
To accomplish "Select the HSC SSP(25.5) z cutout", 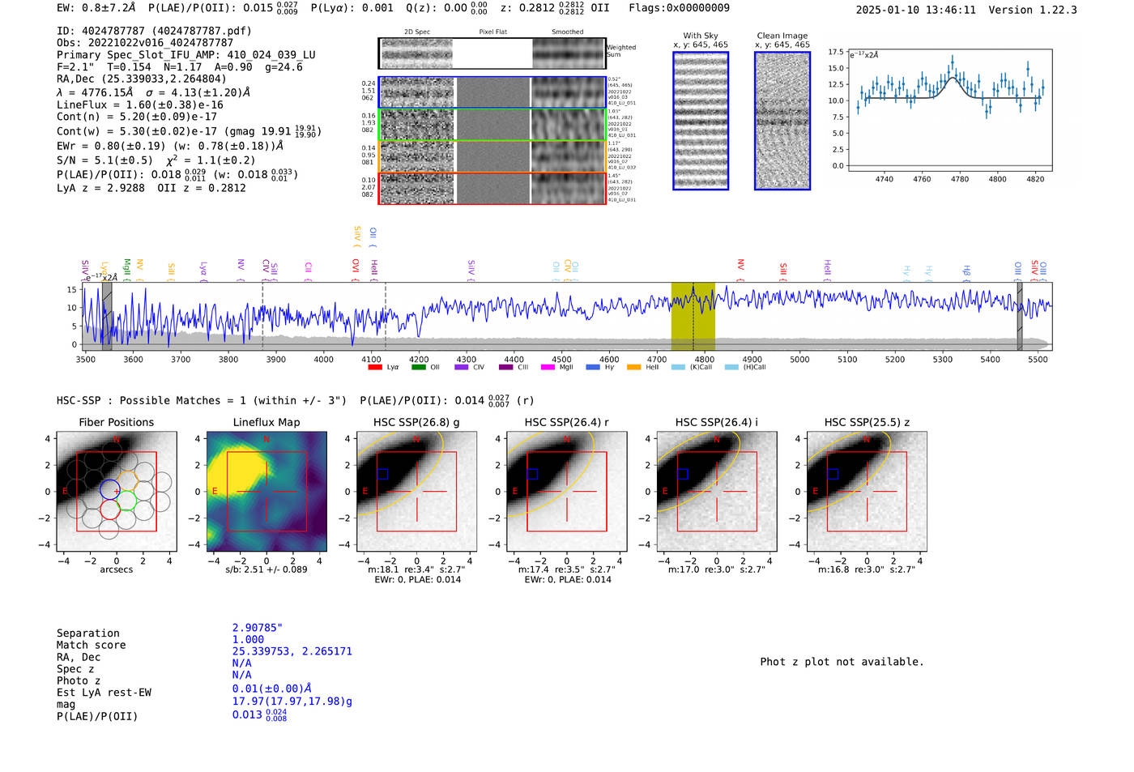I will [867, 492].
